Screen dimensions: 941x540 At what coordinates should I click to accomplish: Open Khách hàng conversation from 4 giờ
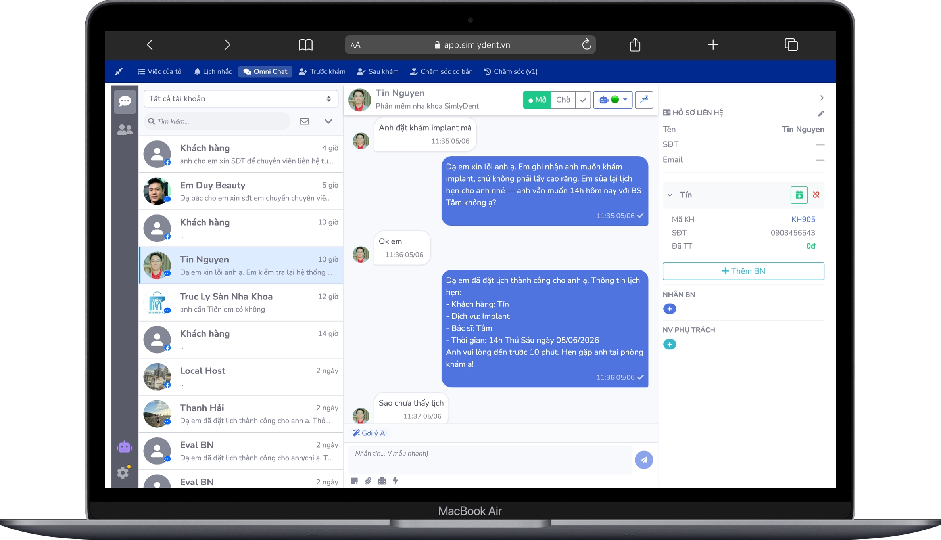point(241,154)
